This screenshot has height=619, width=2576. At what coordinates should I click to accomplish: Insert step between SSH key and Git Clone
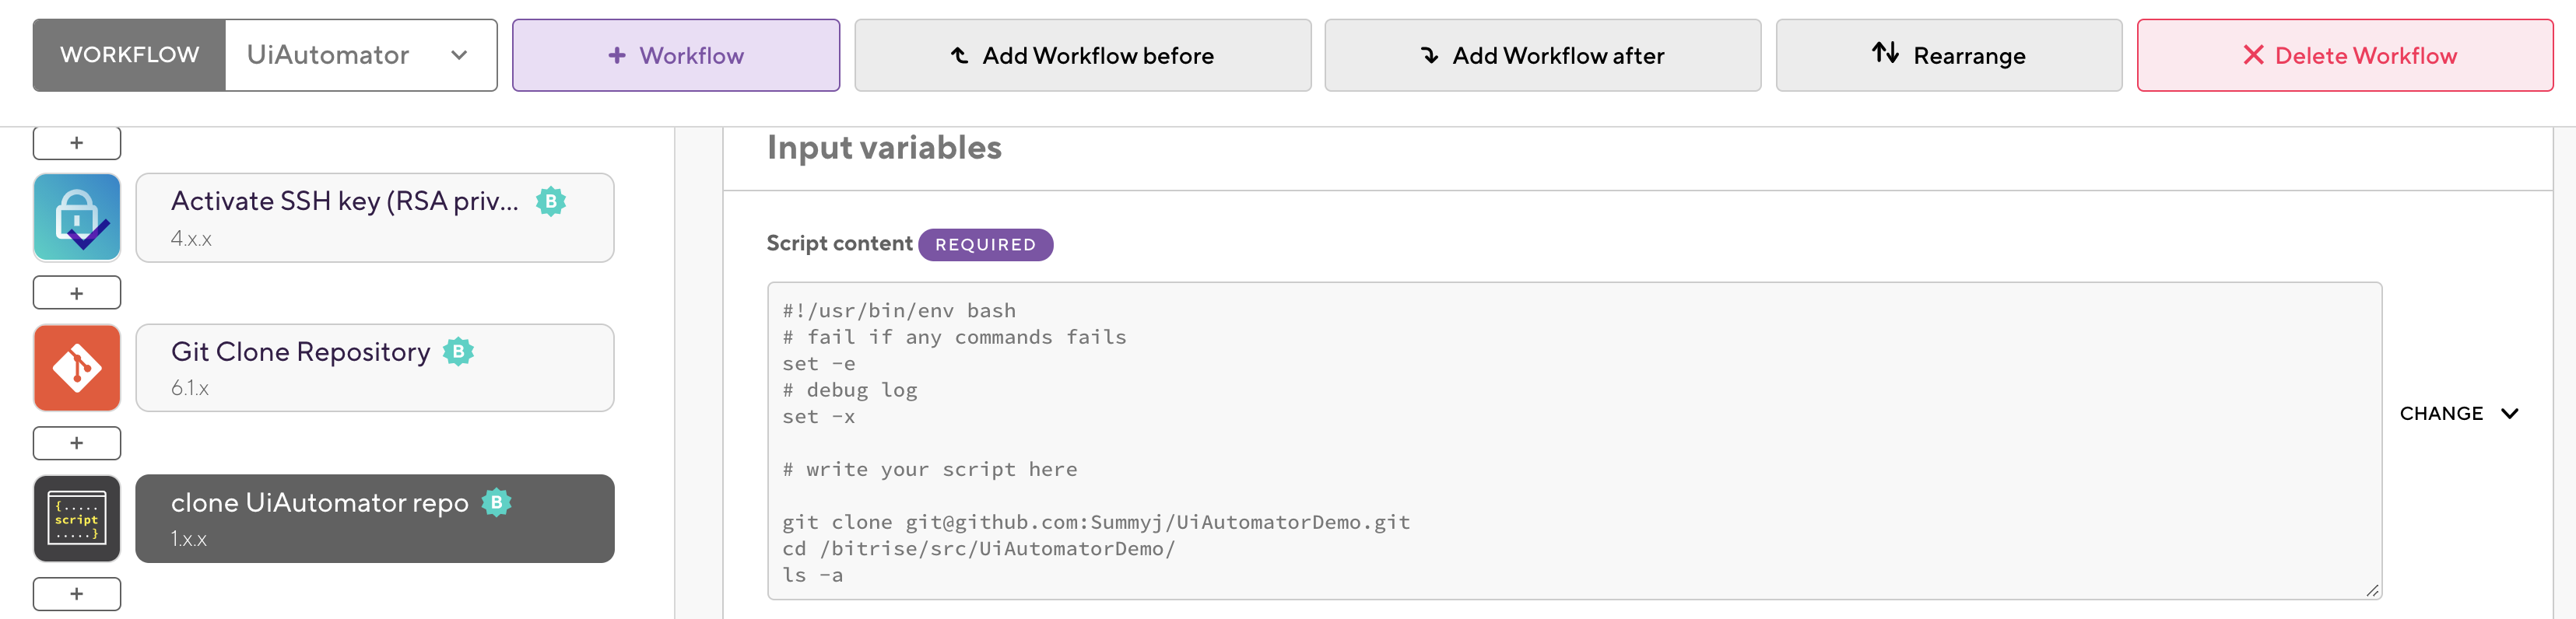point(77,293)
